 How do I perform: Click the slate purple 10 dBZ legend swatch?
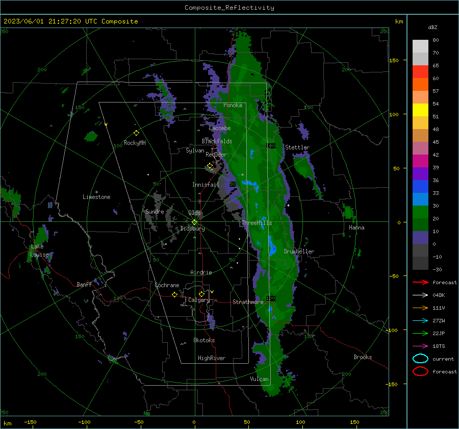click(420, 238)
